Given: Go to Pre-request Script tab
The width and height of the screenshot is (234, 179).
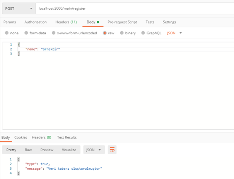Looking at the screenshot, I should (123, 22).
